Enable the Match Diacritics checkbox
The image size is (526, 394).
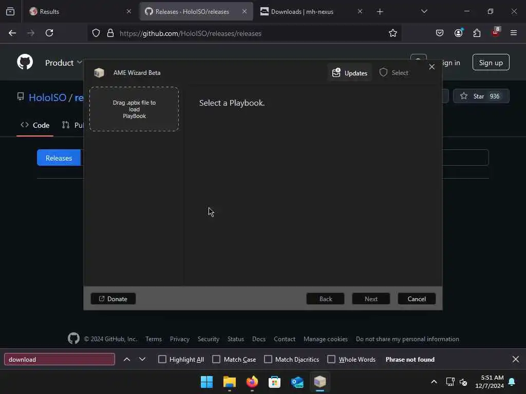[x=268, y=359]
